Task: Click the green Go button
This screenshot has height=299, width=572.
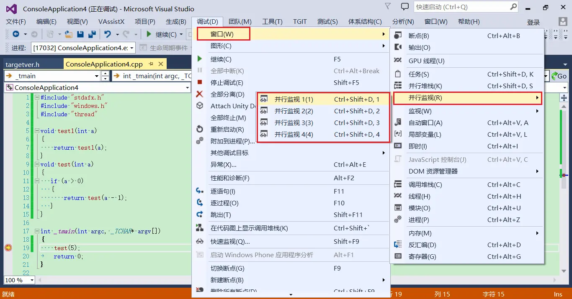Action: click(x=559, y=76)
